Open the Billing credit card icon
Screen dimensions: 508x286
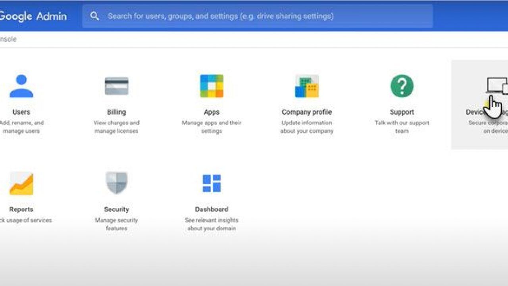(x=116, y=86)
